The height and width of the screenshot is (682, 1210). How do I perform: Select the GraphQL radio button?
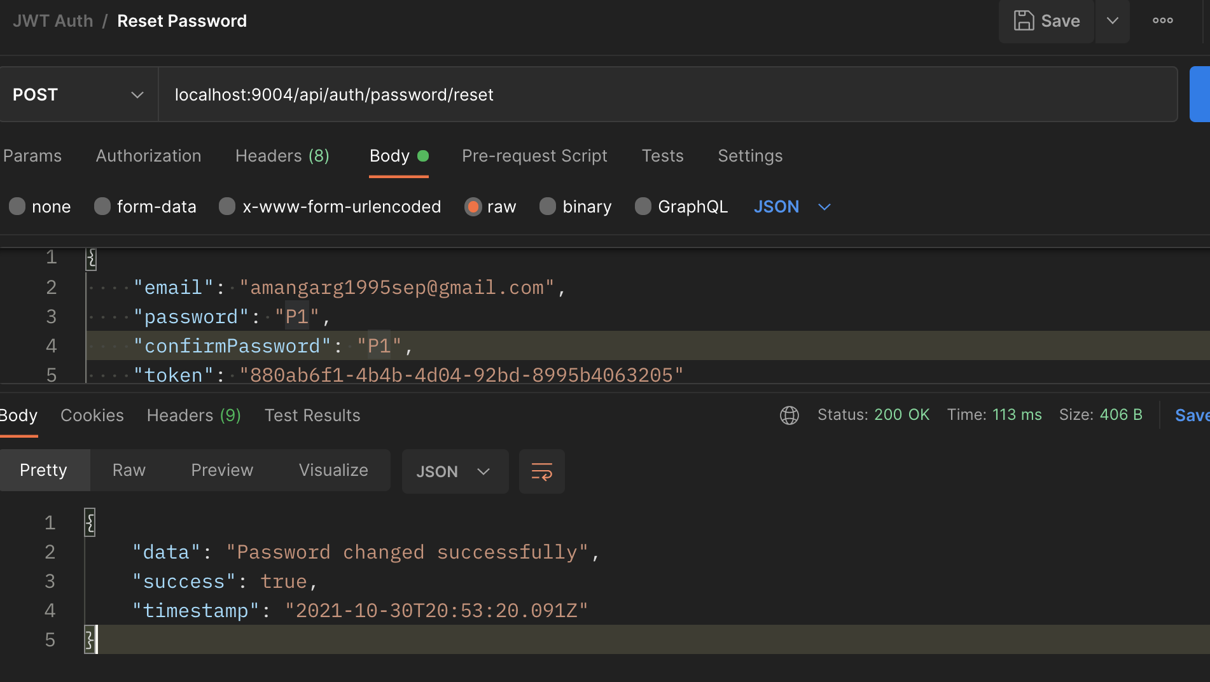click(x=643, y=207)
